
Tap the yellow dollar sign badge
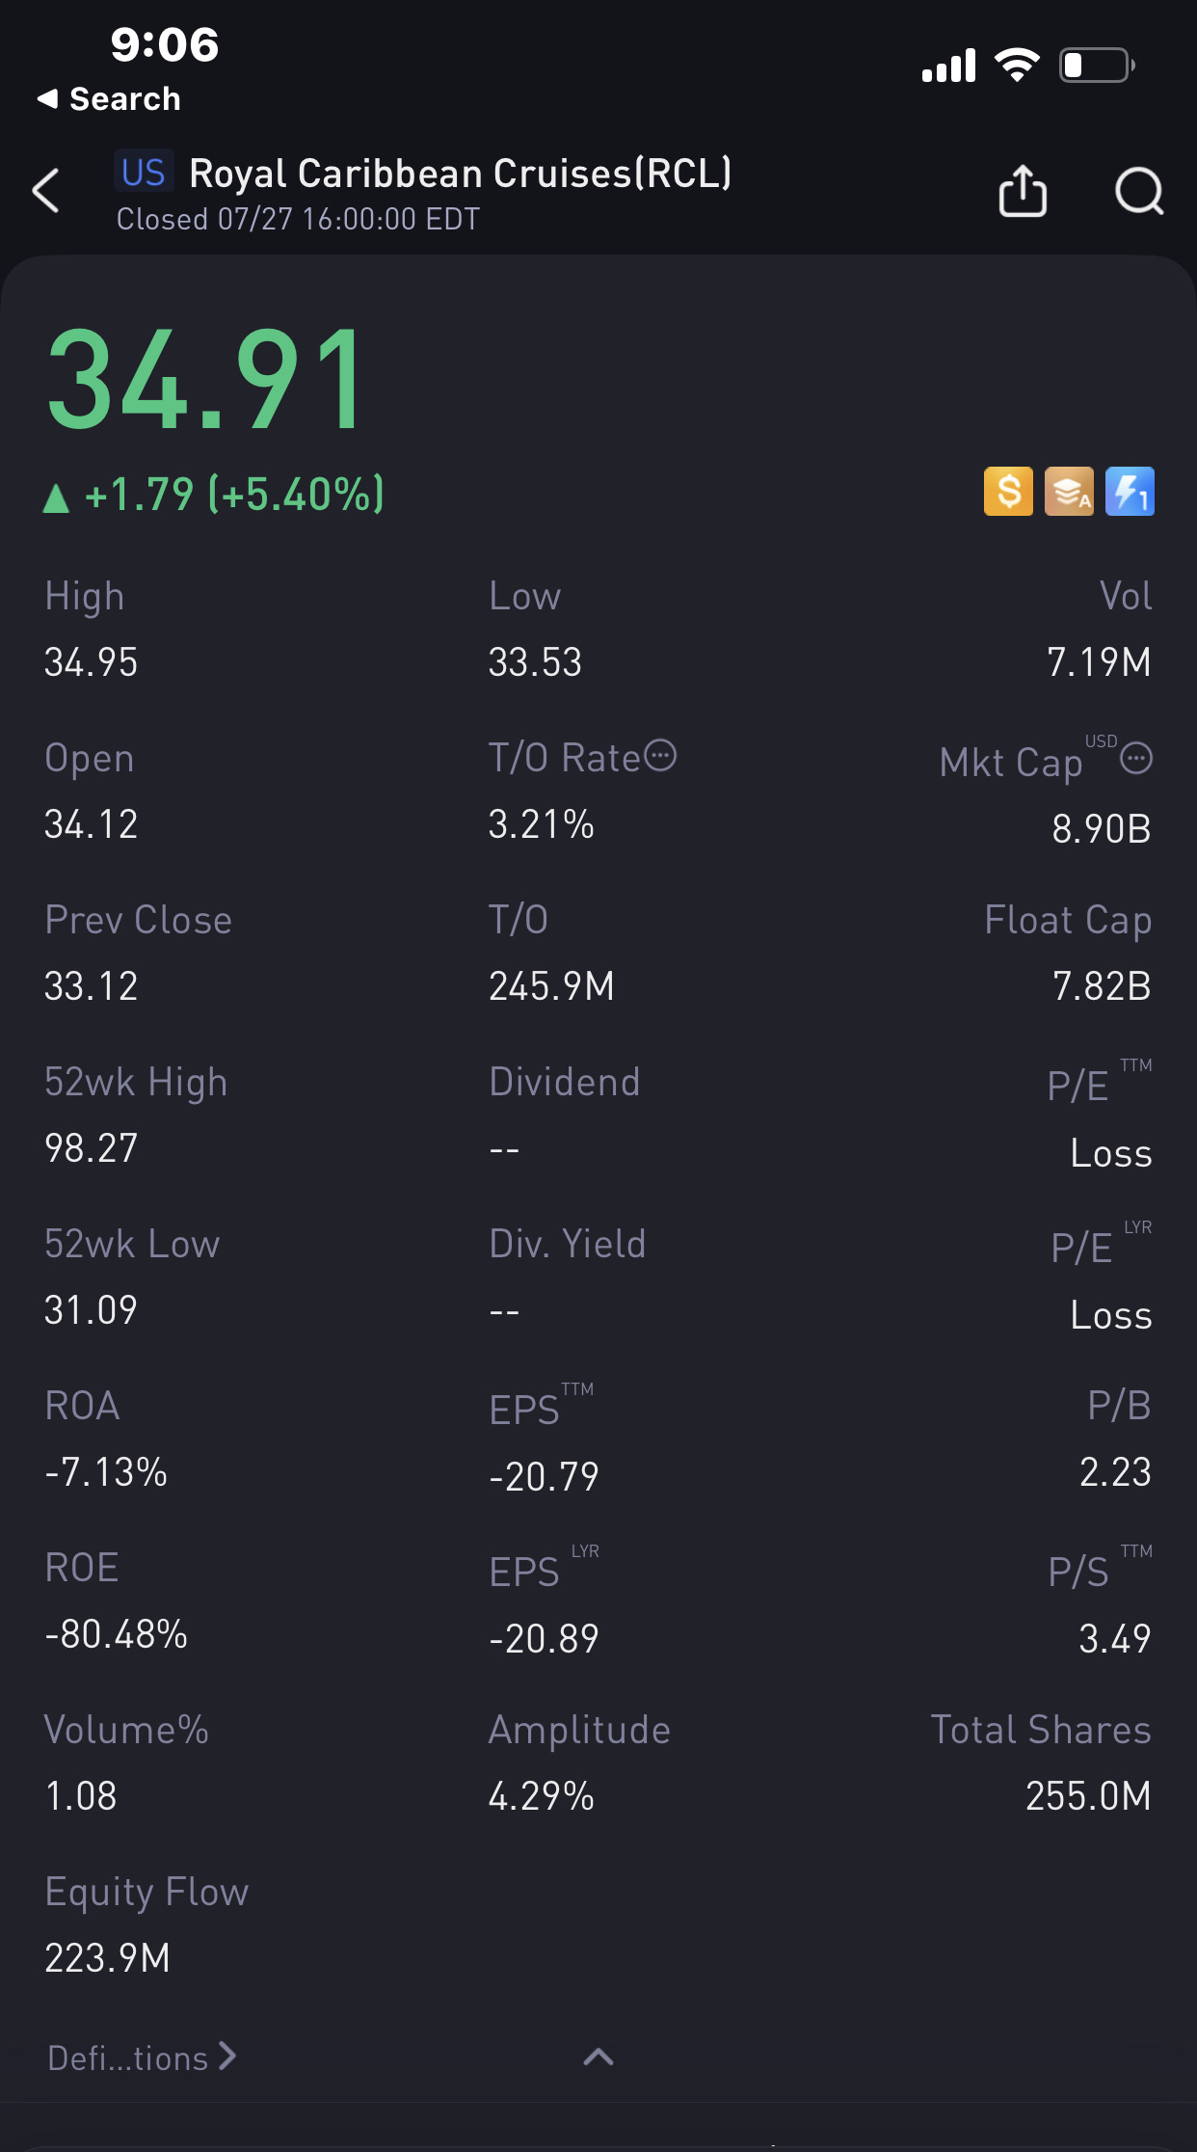click(x=1008, y=492)
